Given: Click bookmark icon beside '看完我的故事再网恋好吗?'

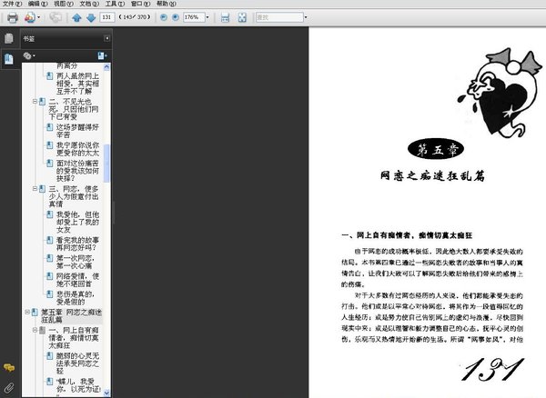Looking at the screenshot, I should tap(50, 240).
